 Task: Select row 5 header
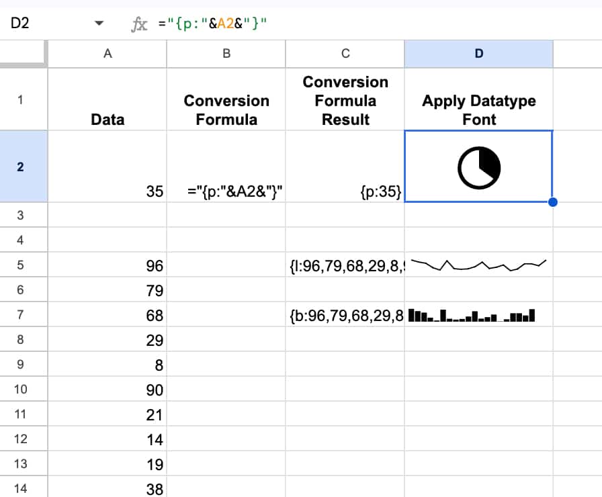[24, 265]
